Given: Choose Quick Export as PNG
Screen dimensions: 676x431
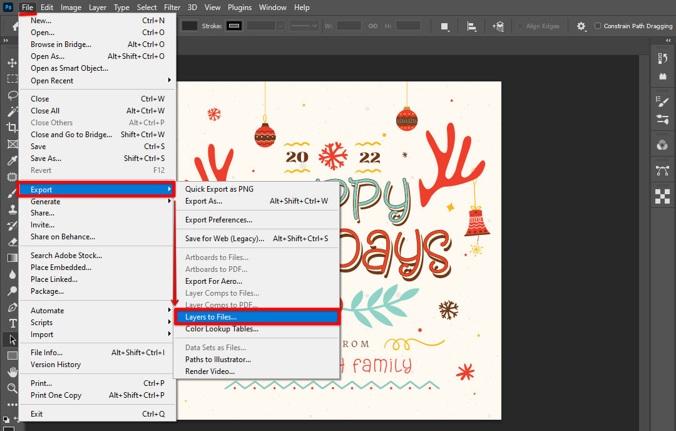Looking at the screenshot, I should coord(219,189).
